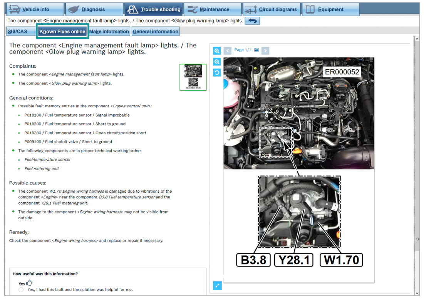The image size is (424, 300).
Task: Open the Vehicle info tab
Action: (35, 9)
